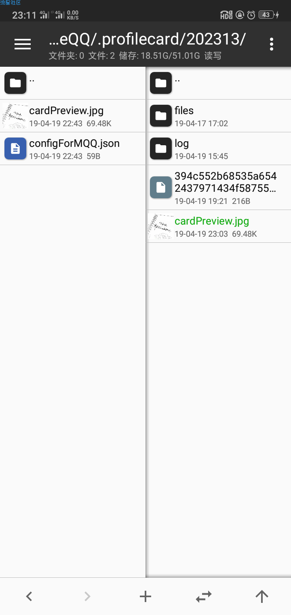Tap the up arrow to parent directory

tap(262, 596)
